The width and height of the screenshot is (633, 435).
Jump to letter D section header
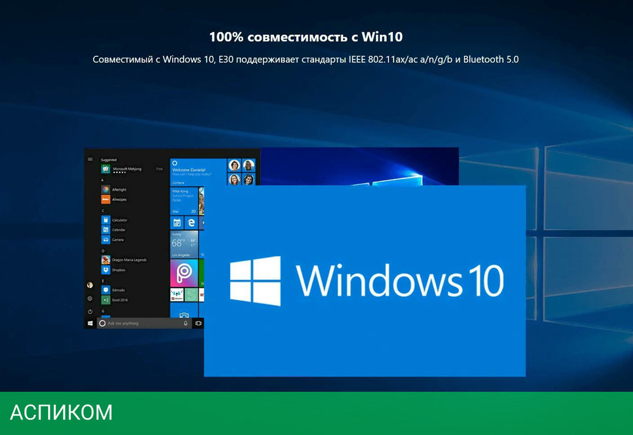[x=103, y=251]
